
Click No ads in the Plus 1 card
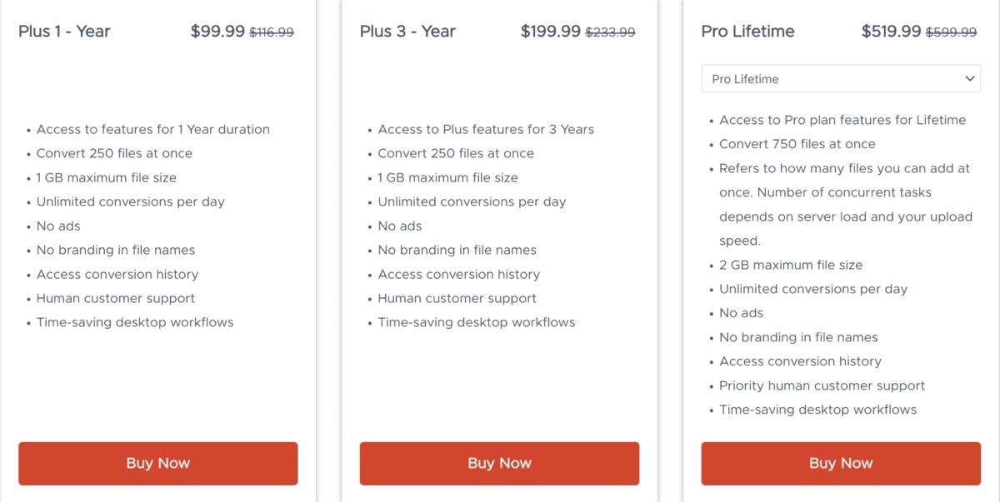pos(57,226)
